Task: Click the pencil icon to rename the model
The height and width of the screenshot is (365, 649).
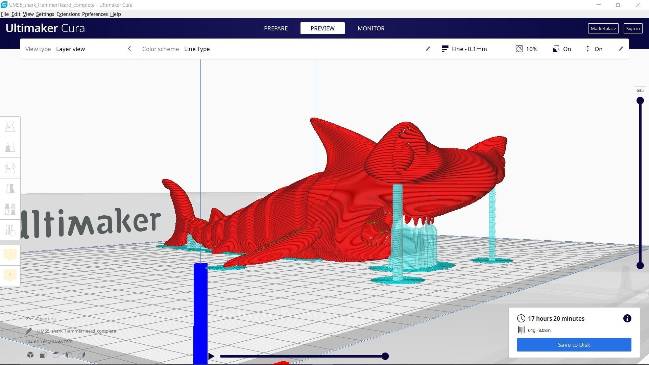Action: click(x=29, y=331)
